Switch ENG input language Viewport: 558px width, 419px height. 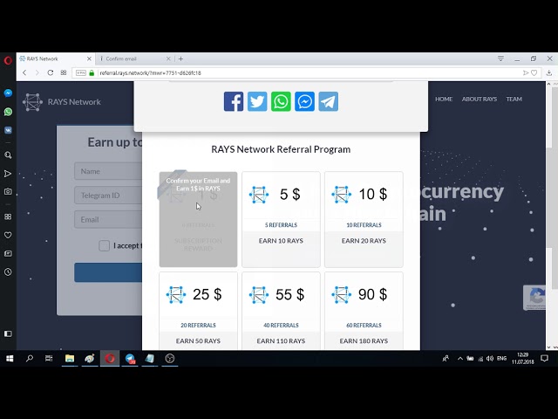coord(502,359)
